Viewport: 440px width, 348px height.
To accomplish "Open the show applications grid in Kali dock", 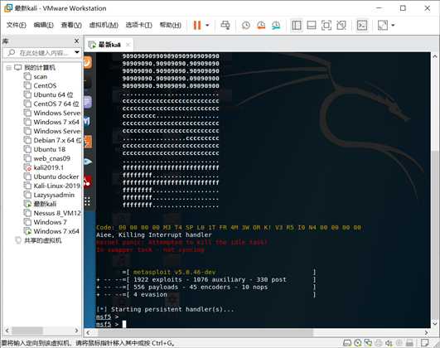I will (87, 201).
